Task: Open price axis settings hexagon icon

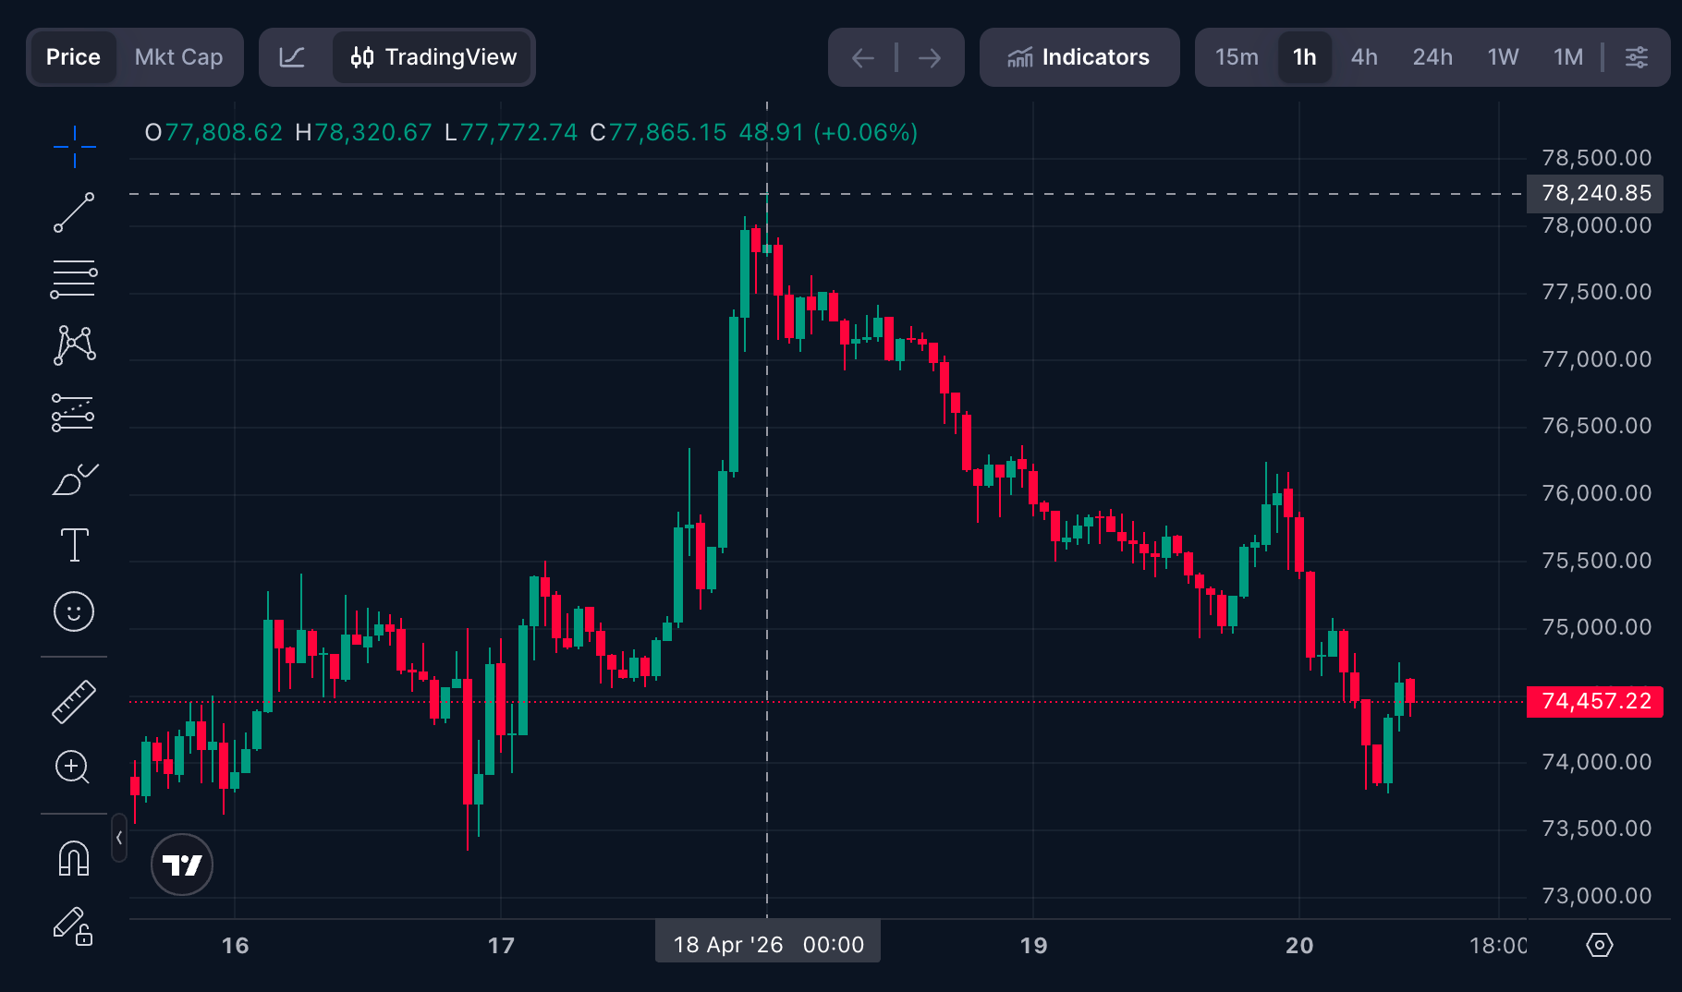Action: point(1599,945)
